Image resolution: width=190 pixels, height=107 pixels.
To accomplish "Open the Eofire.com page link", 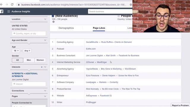I will (x=91, y=49).
